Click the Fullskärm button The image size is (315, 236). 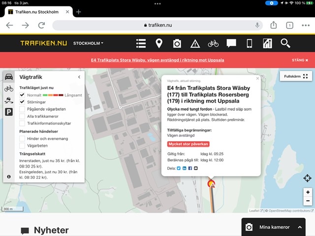(x=295, y=76)
